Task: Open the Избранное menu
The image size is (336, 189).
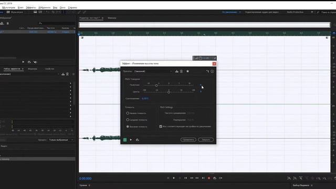Action: [x=44, y=7]
